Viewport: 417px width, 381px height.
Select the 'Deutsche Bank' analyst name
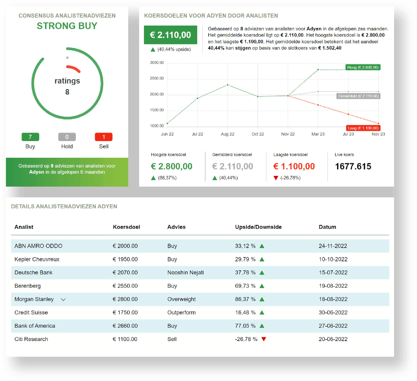point(34,273)
